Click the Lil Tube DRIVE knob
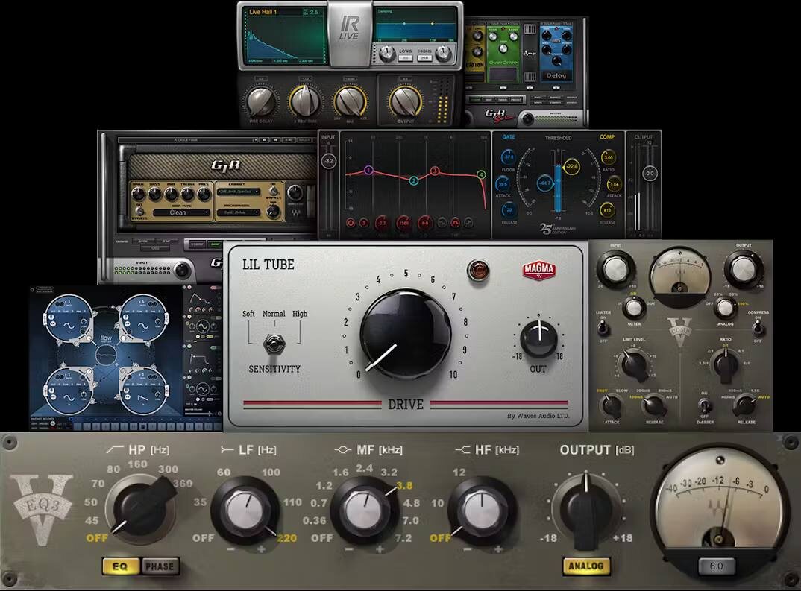 pyautogui.click(x=406, y=335)
